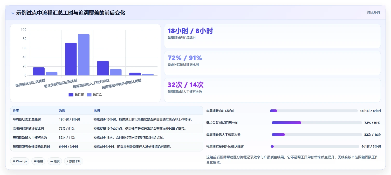Click the 改造前 bar for 需求关联测试证据比例

(x=71, y=59)
